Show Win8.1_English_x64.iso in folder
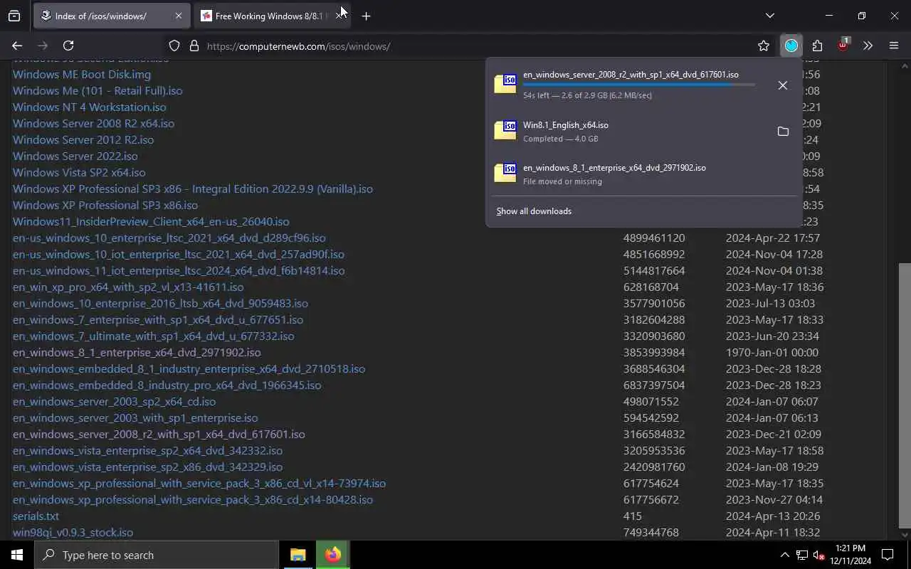Screen dimensions: 911x569 (x=783, y=132)
